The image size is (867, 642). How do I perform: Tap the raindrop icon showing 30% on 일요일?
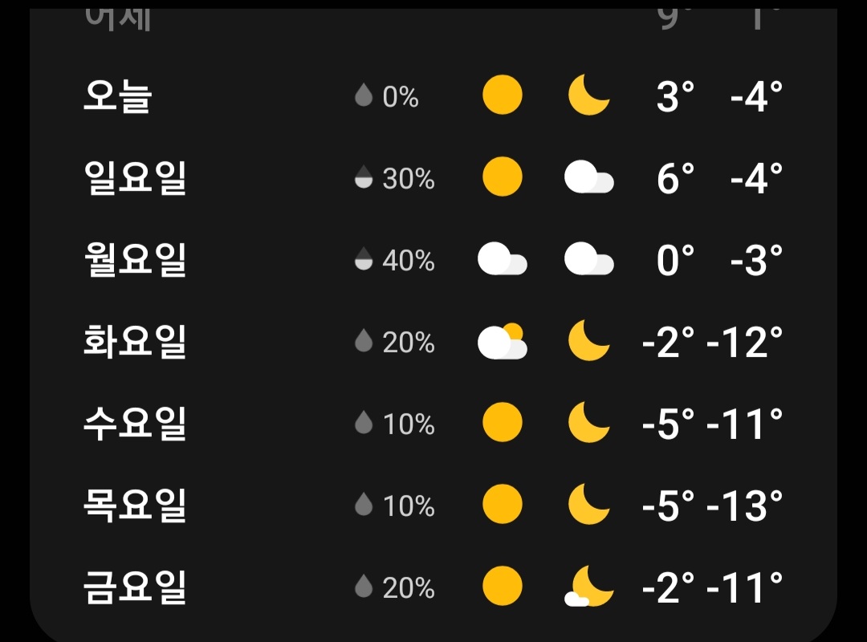click(x=364, y=177)
